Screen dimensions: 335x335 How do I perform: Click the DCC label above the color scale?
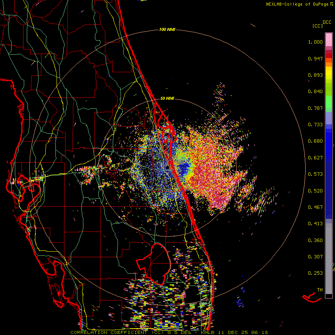click(327, 22)
